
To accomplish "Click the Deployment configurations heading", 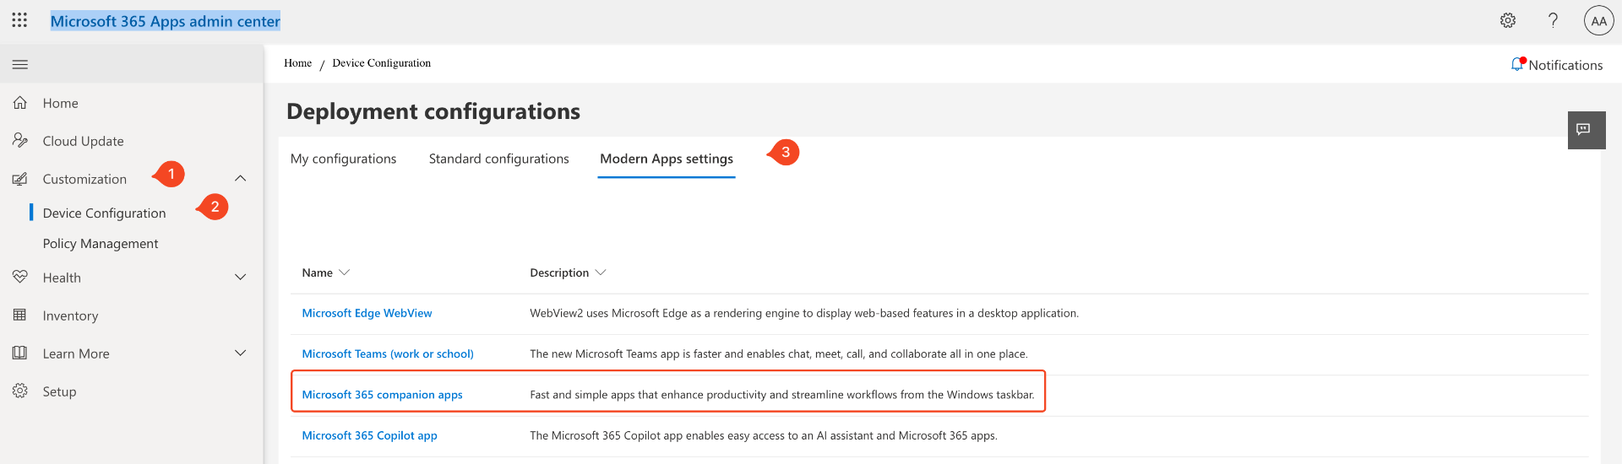I will tap(433, 111).
